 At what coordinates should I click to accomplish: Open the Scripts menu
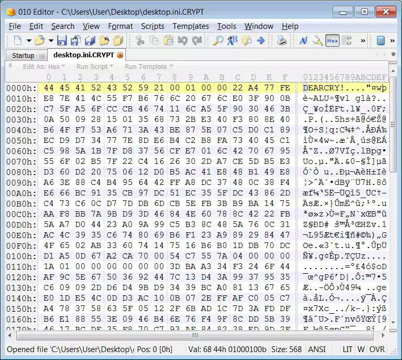point(153,26)
